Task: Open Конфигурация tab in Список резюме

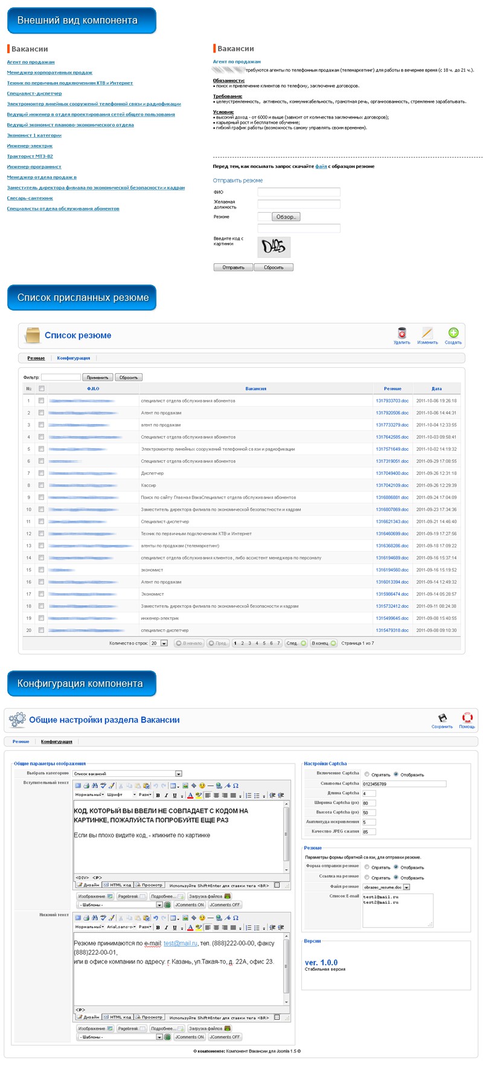Action: 74,358
